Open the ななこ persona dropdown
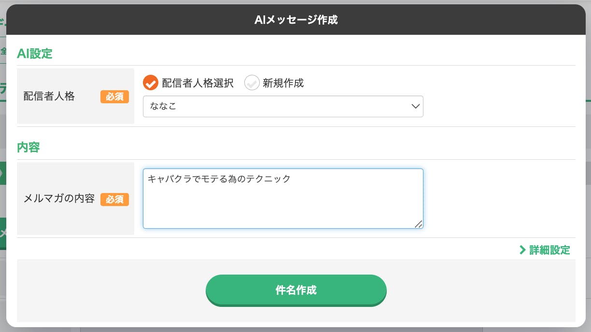The image size is (591, 332). pos(282,106)
